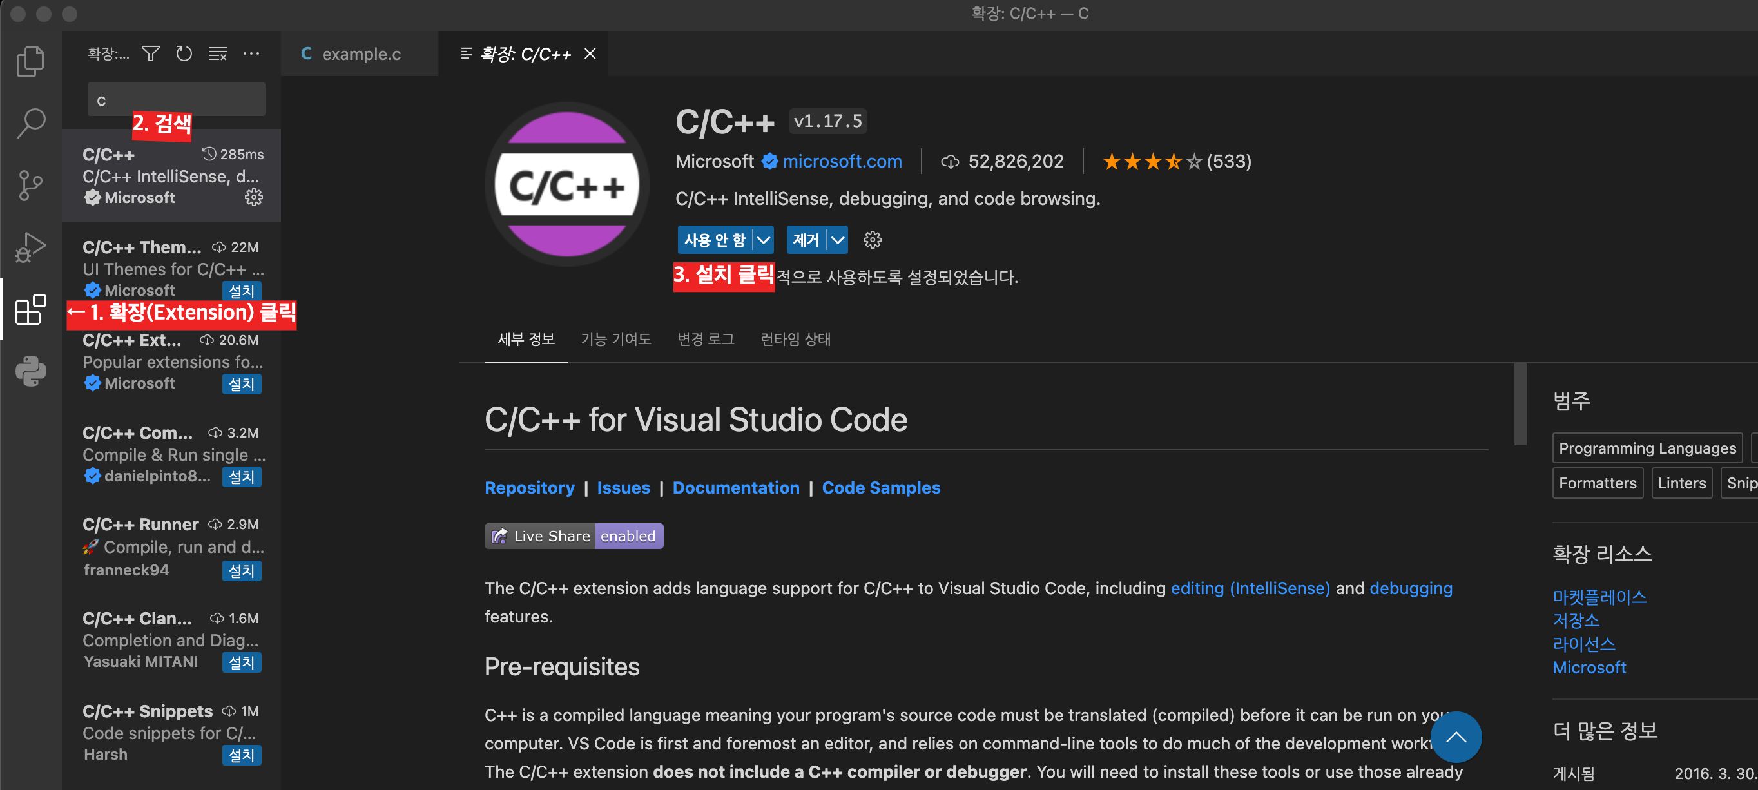The image size is (1758, 790).
Task: Expand the 제거 dropdown arrow
Action: click(x=837, y=240)
